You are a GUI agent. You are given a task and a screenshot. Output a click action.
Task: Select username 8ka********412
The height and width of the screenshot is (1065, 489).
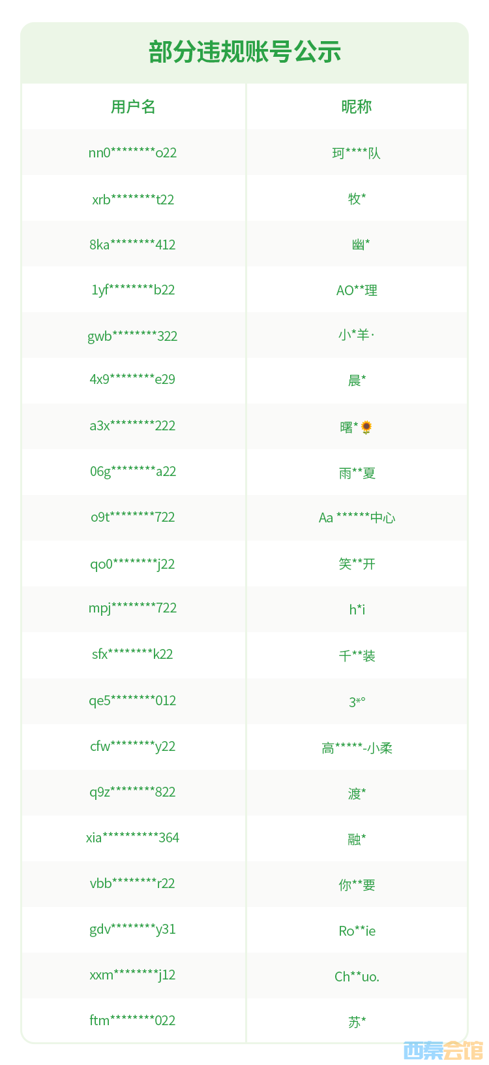tap(133, 245)
